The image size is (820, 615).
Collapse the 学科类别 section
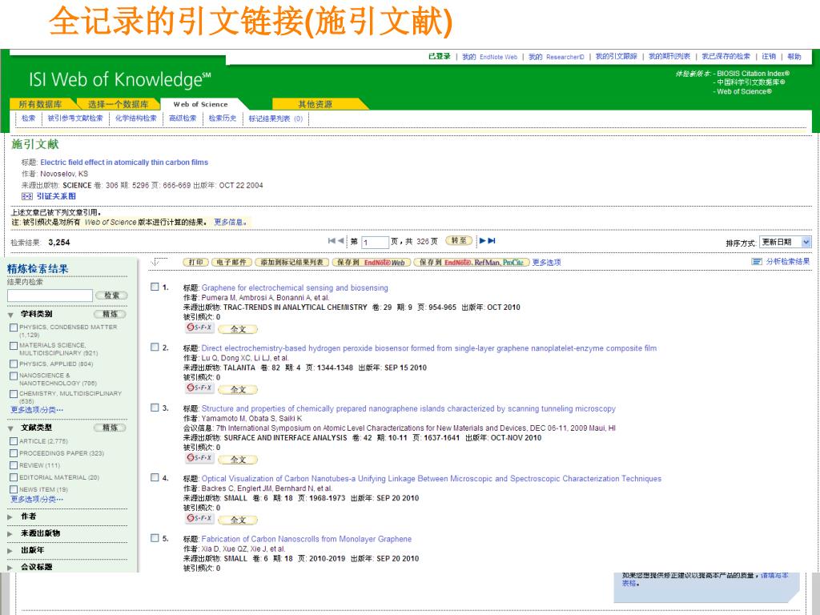click(x=10, y=315)
